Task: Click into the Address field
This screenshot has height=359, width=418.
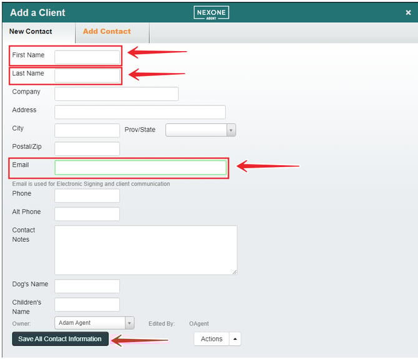Action: [140, 112]
